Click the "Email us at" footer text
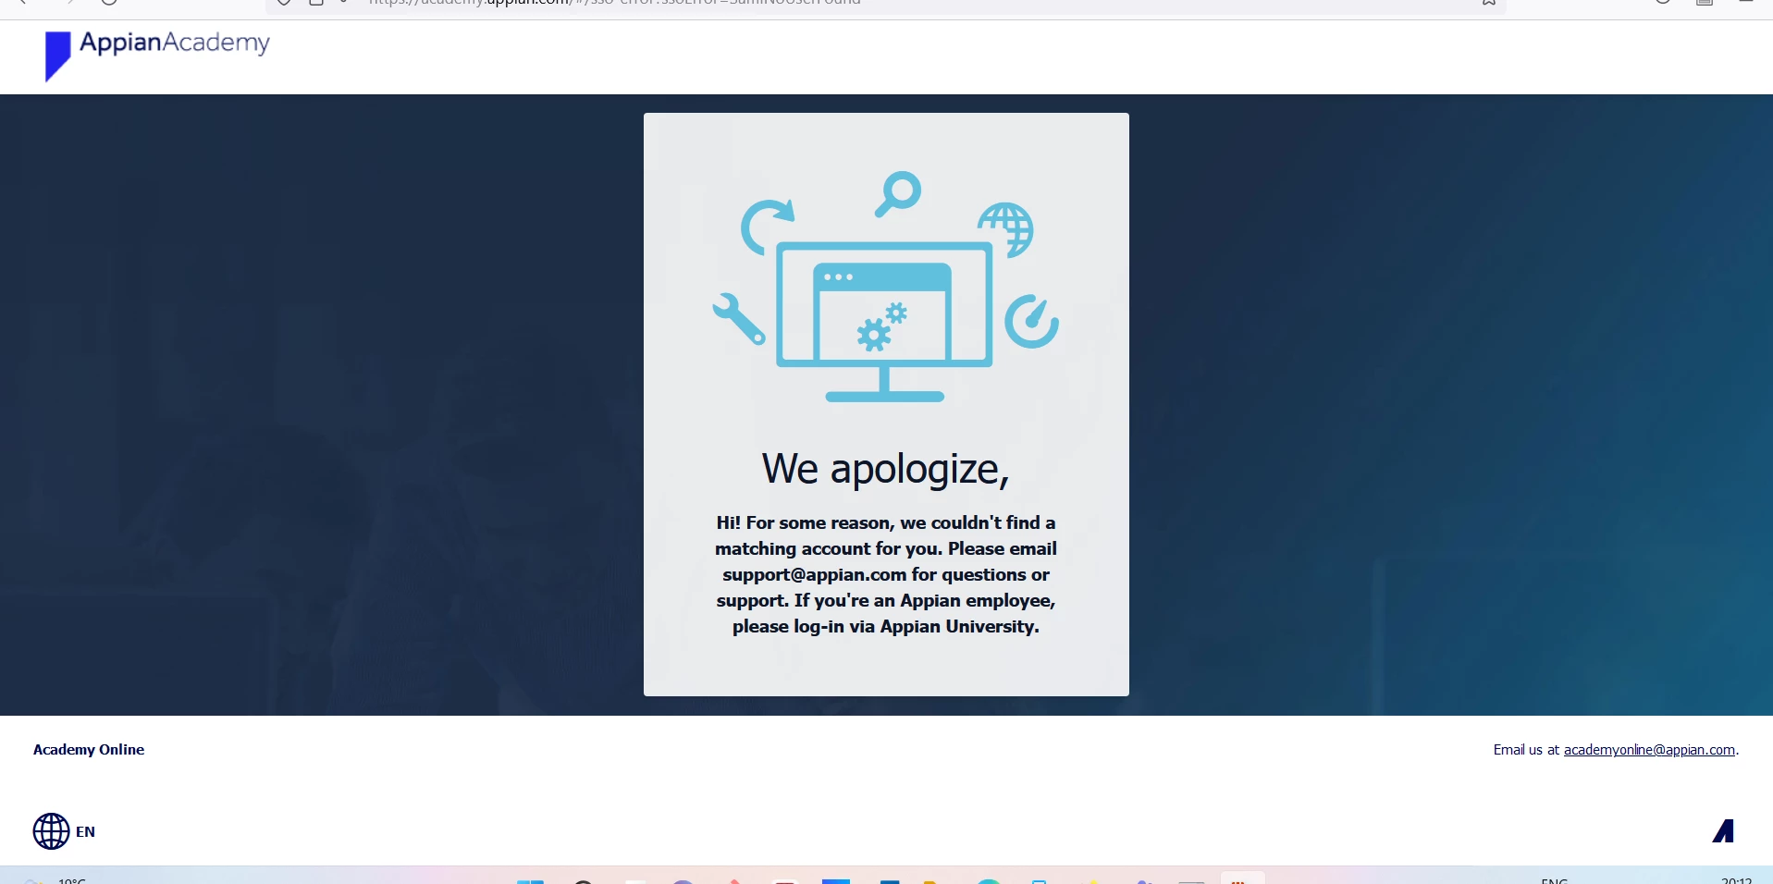 click(1526, 750)
